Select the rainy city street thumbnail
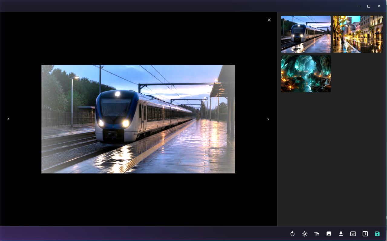Image resolution: width=387 pixels, height=241 pixels. click(358, 34)
